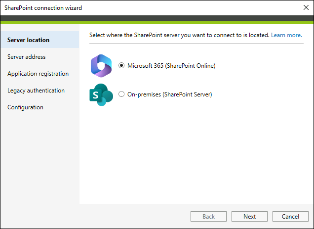This screenshot has height=229, width=314.
Task: Follow the Learn more link
Action: [286, 35]
